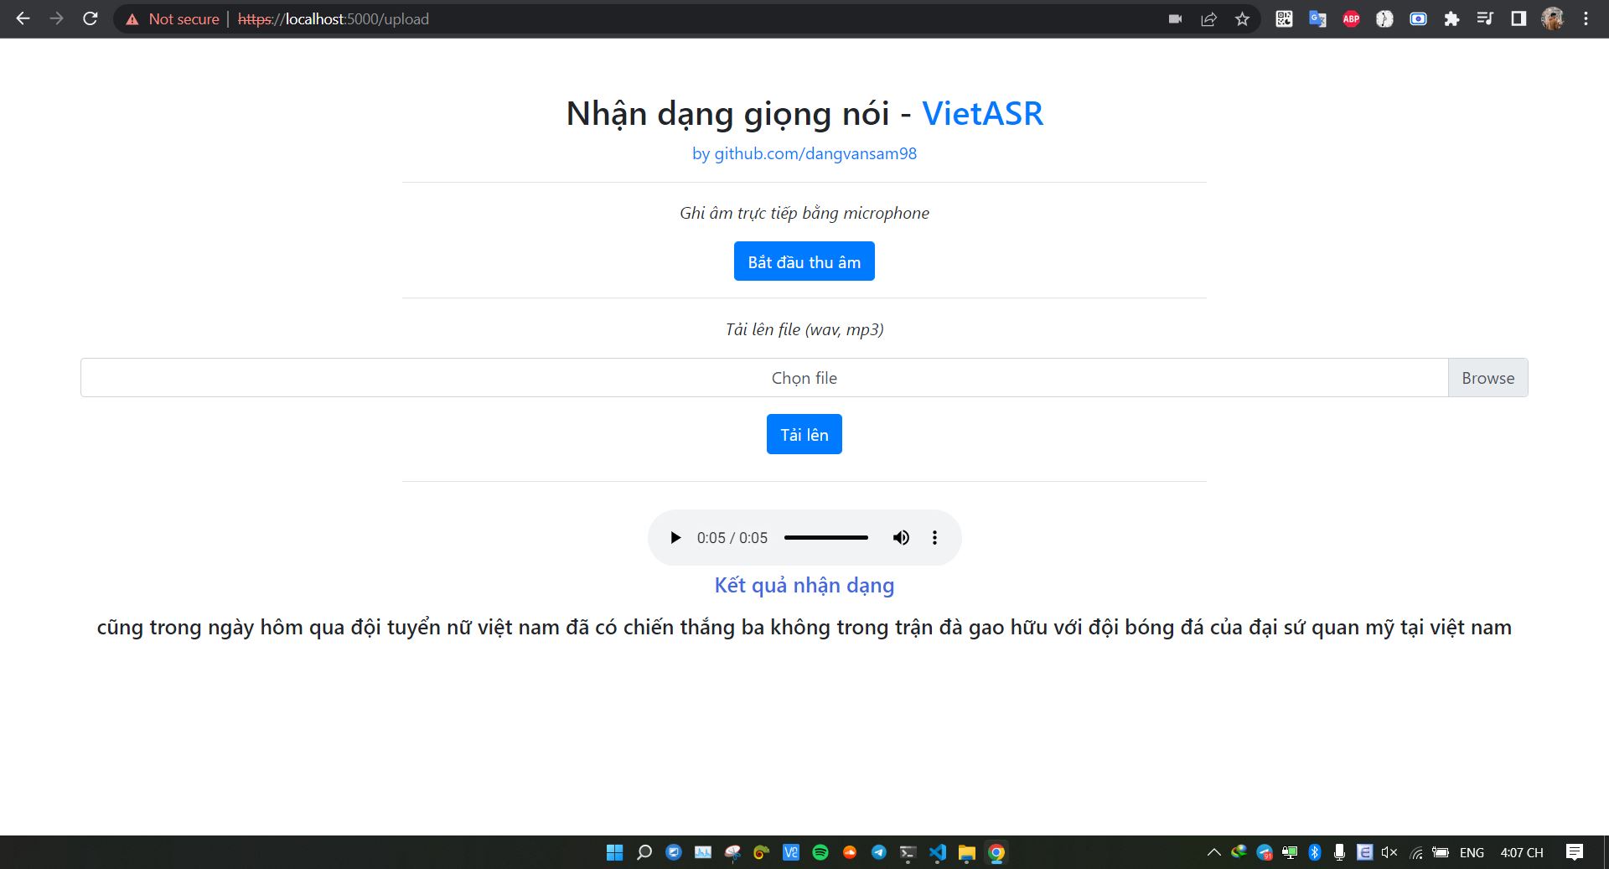Viewport: 1609px width, 869px height.
Task: Go back to the previous page
Action: 23,18
